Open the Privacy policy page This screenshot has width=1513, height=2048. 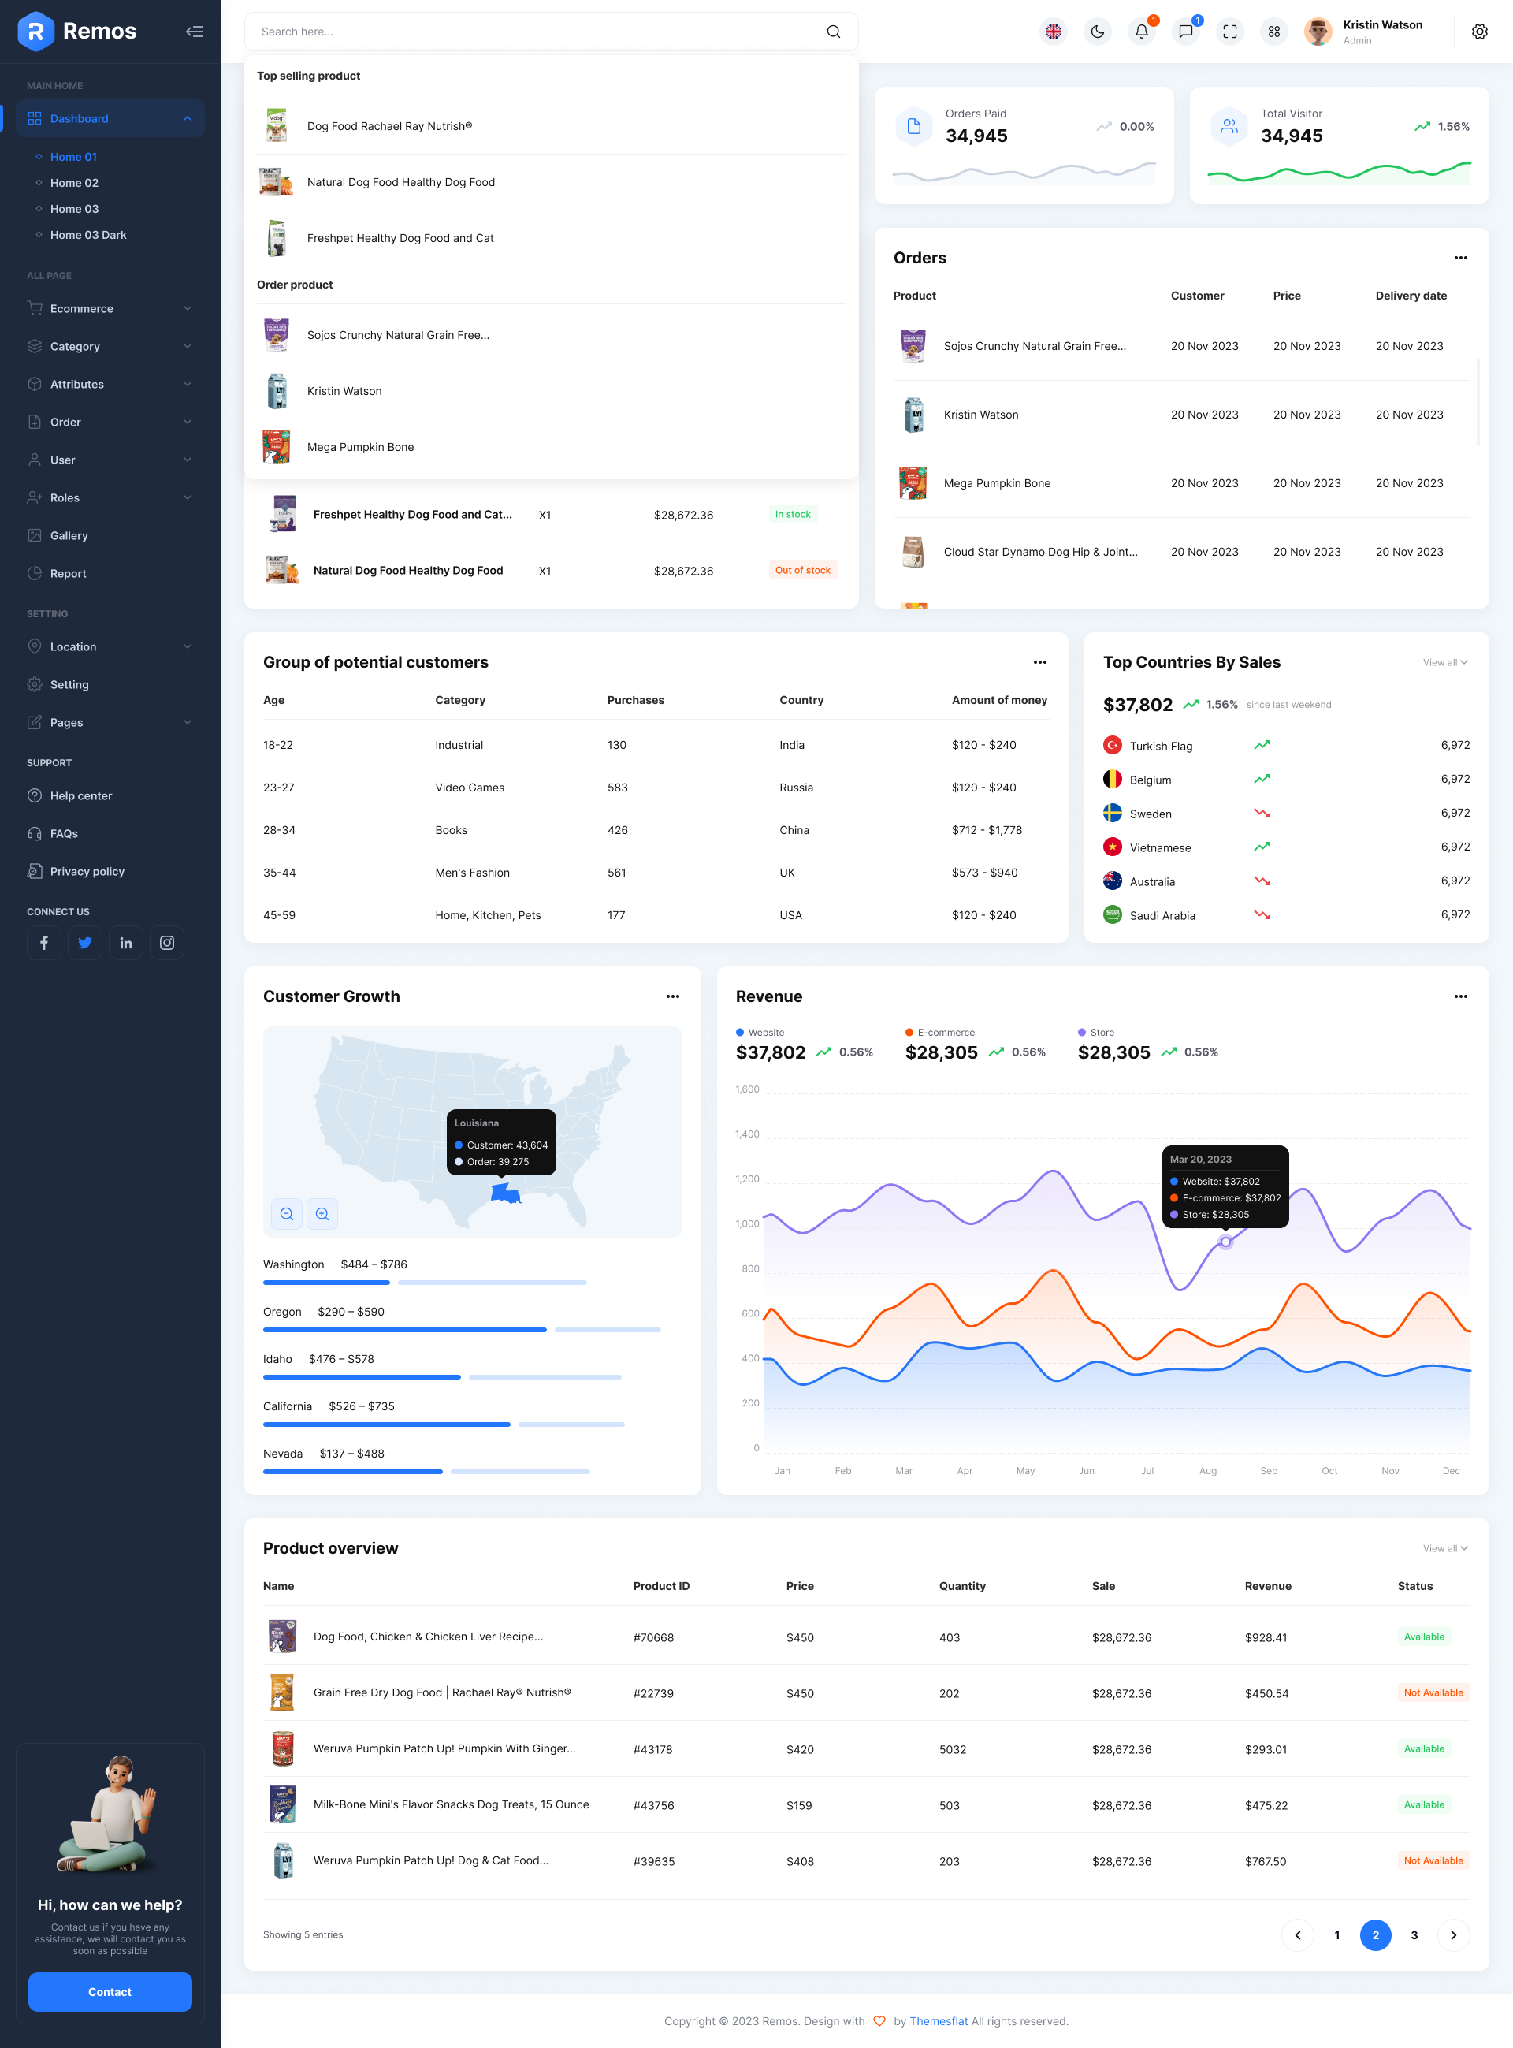[87, 871]
